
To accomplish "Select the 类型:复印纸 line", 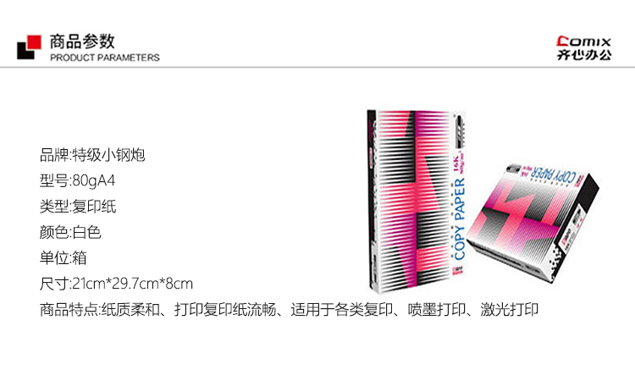I will click(78, 207).
